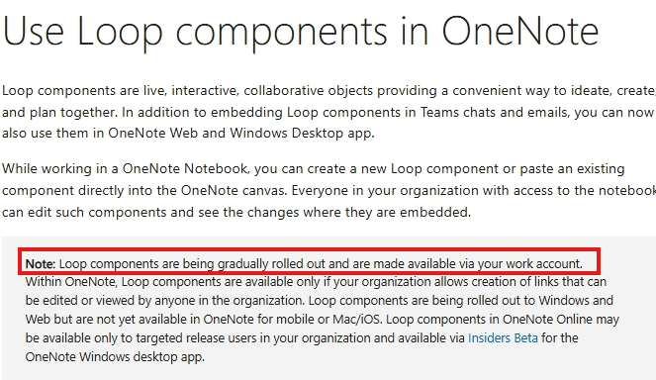Click the paragraph starting 'Loop components are live'
Viewport: 656px width, 380px height.
pyautogui.click(x=328, y=112)
